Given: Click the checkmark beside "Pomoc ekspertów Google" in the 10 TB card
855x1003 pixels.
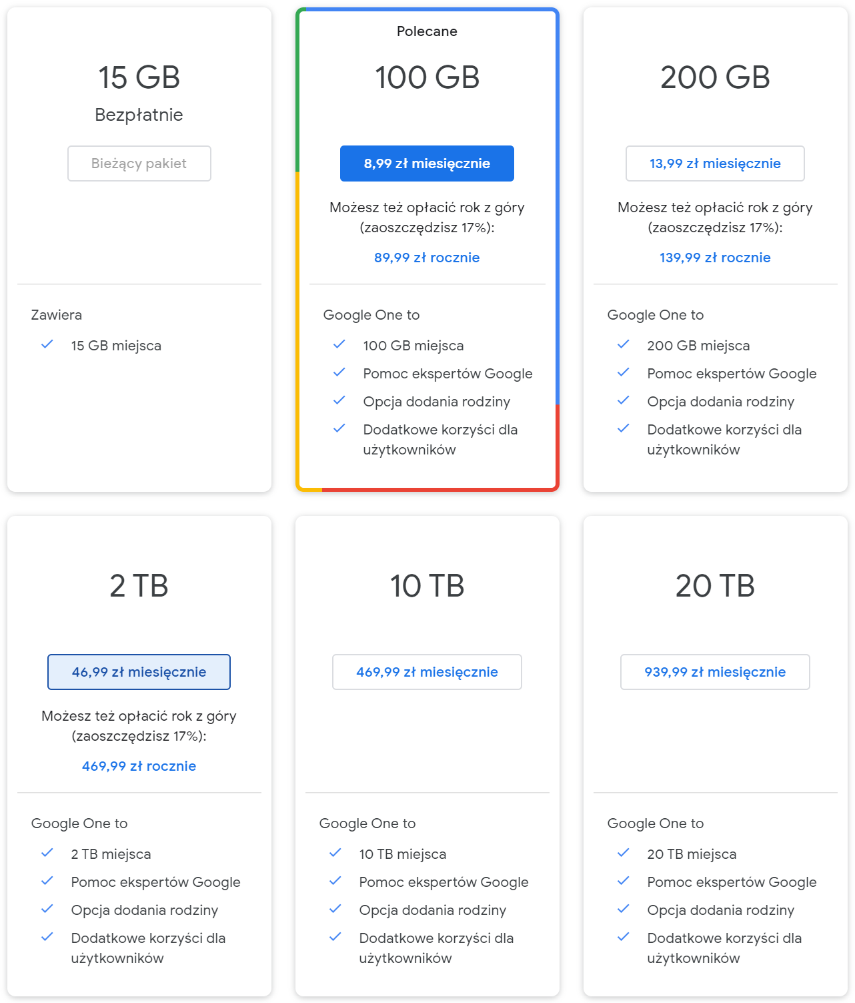Looking at the screenshot, I should point(335,881).
